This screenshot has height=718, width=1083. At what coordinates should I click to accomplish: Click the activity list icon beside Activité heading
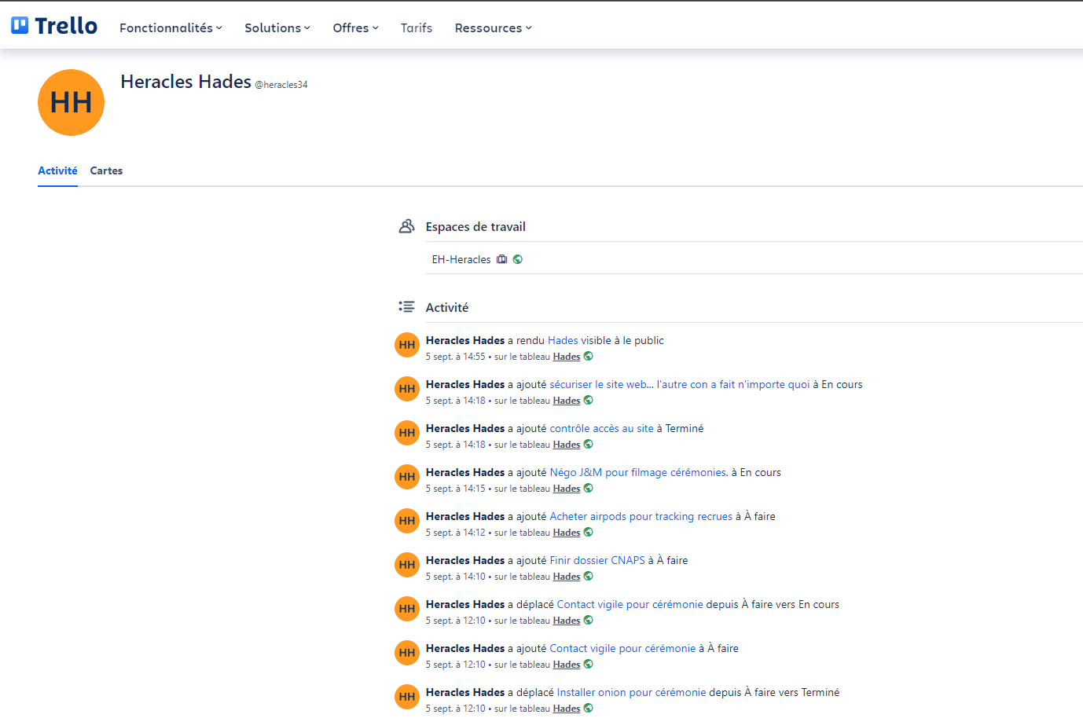point(406,307)
